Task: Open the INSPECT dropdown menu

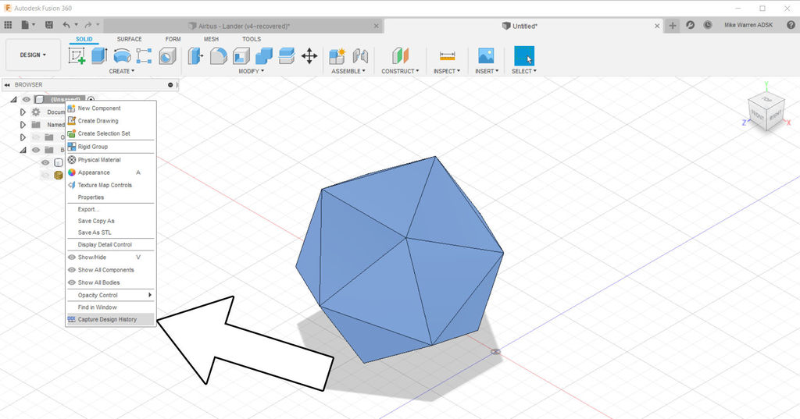Action: click(x=446, y=71)
